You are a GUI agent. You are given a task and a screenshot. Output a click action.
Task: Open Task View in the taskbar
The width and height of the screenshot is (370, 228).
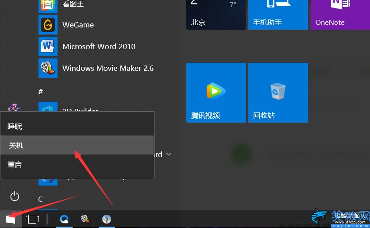[32, 219]
